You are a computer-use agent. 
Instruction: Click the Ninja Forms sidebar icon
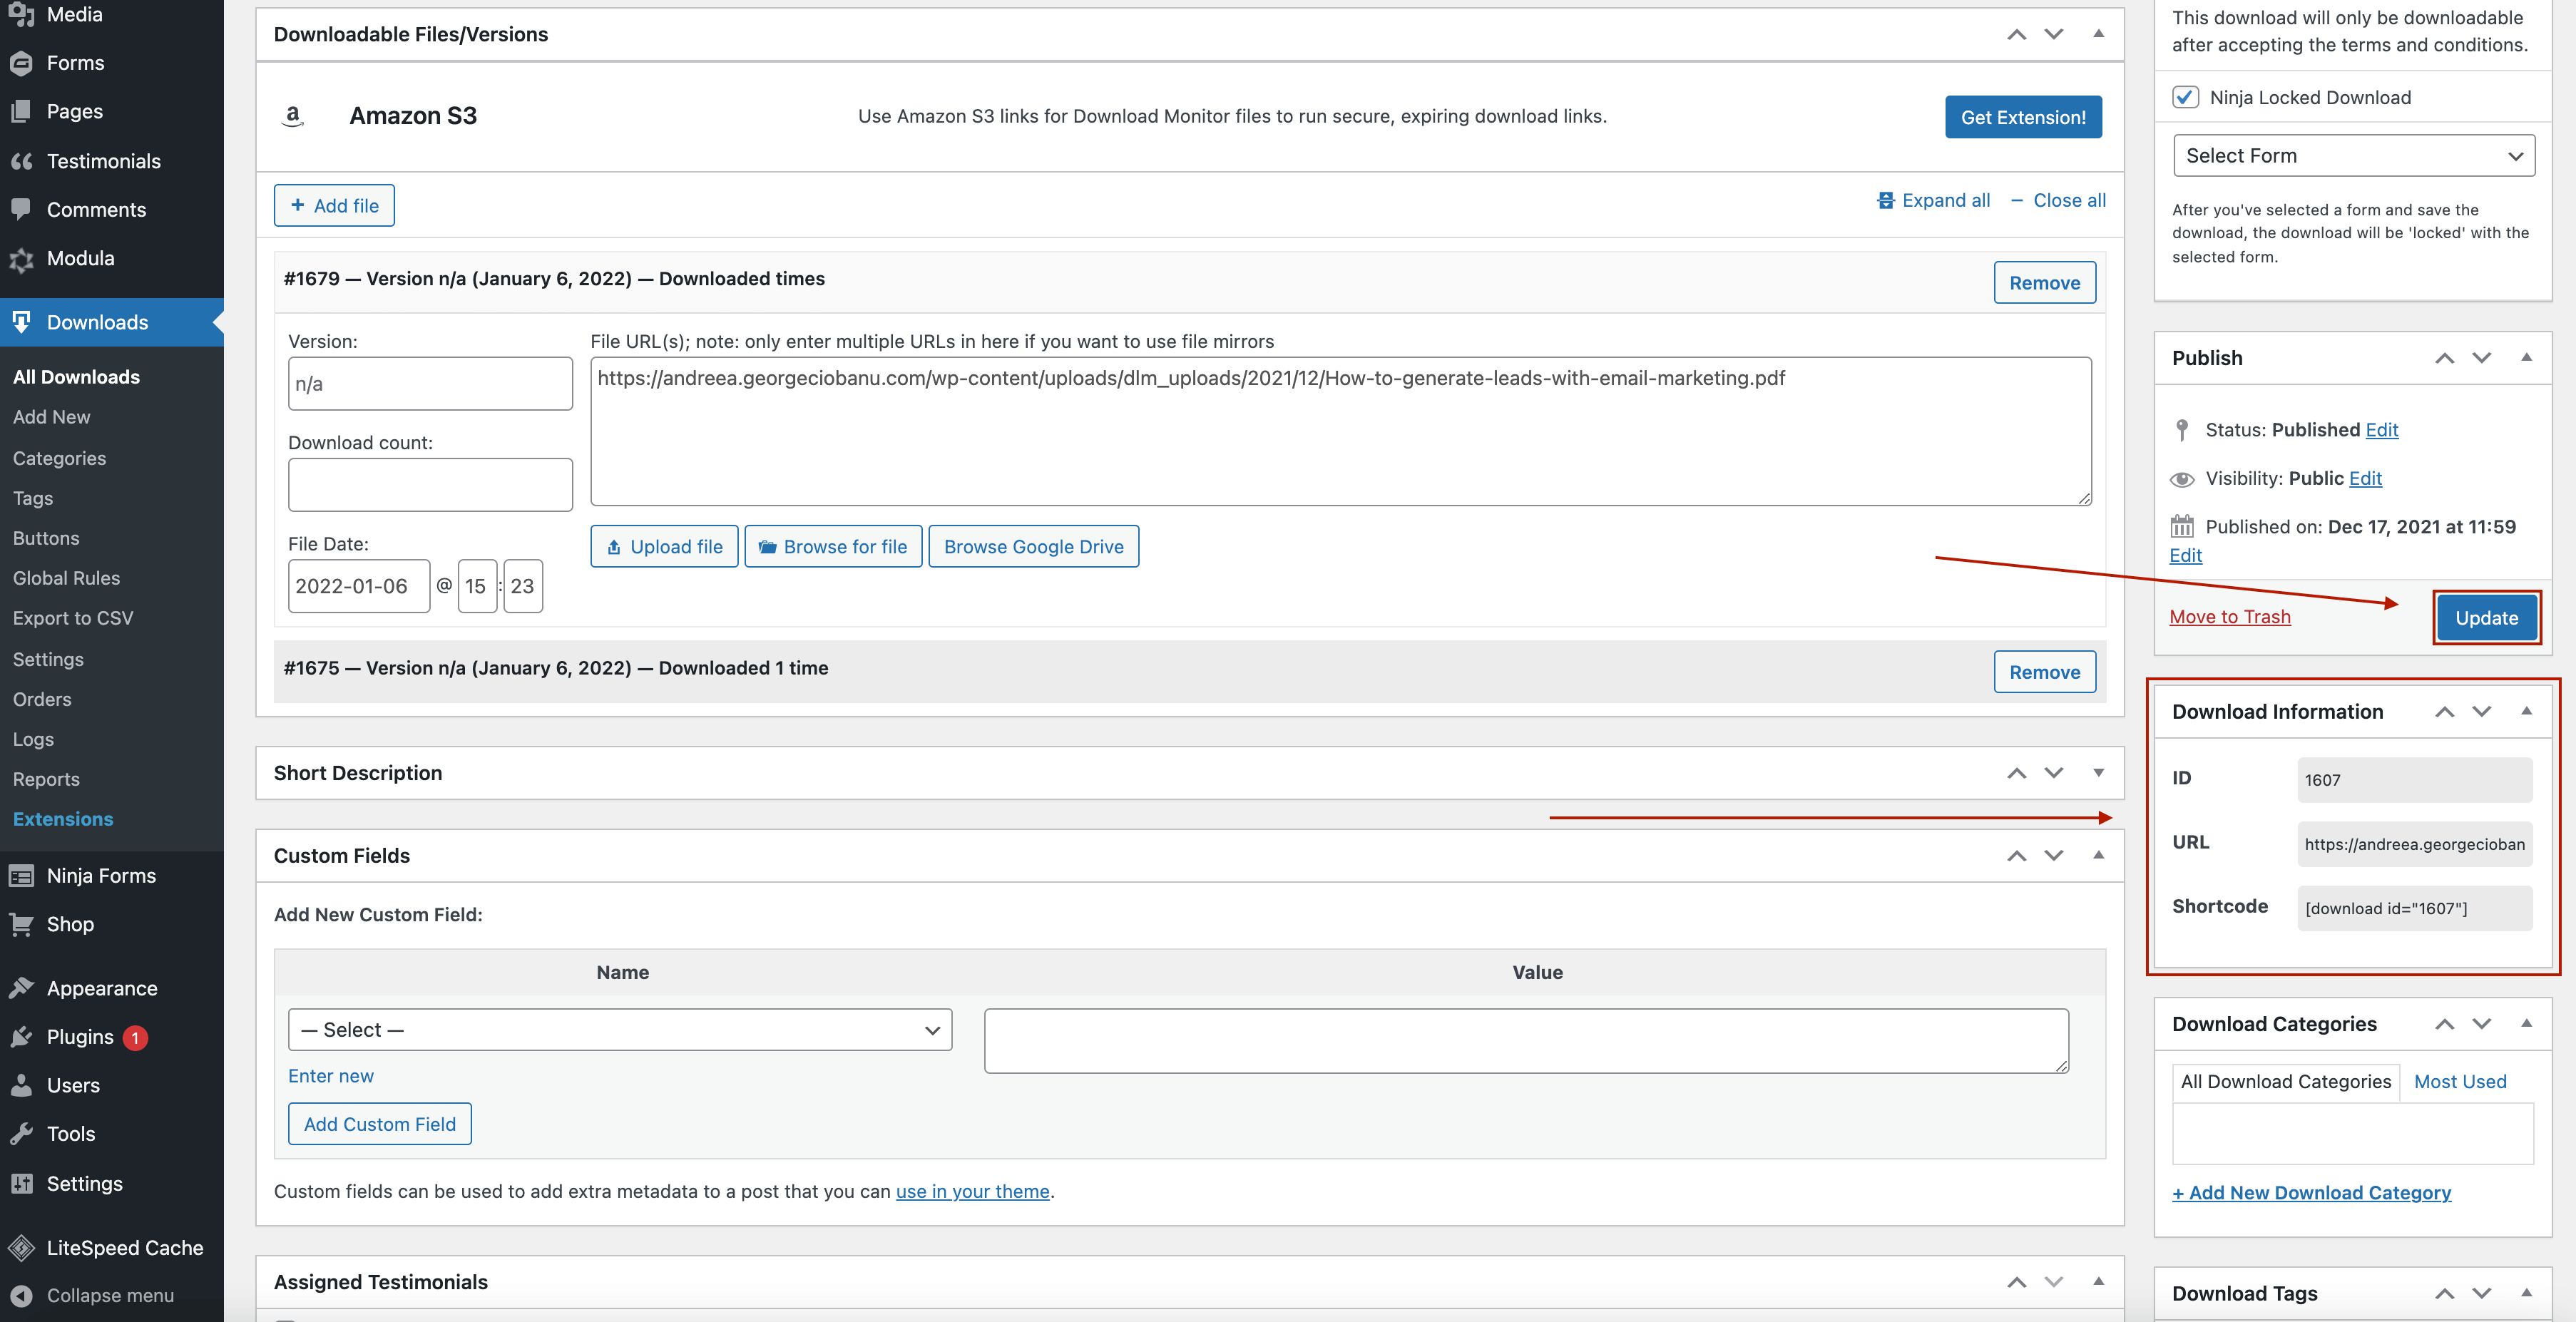(24, 873)
